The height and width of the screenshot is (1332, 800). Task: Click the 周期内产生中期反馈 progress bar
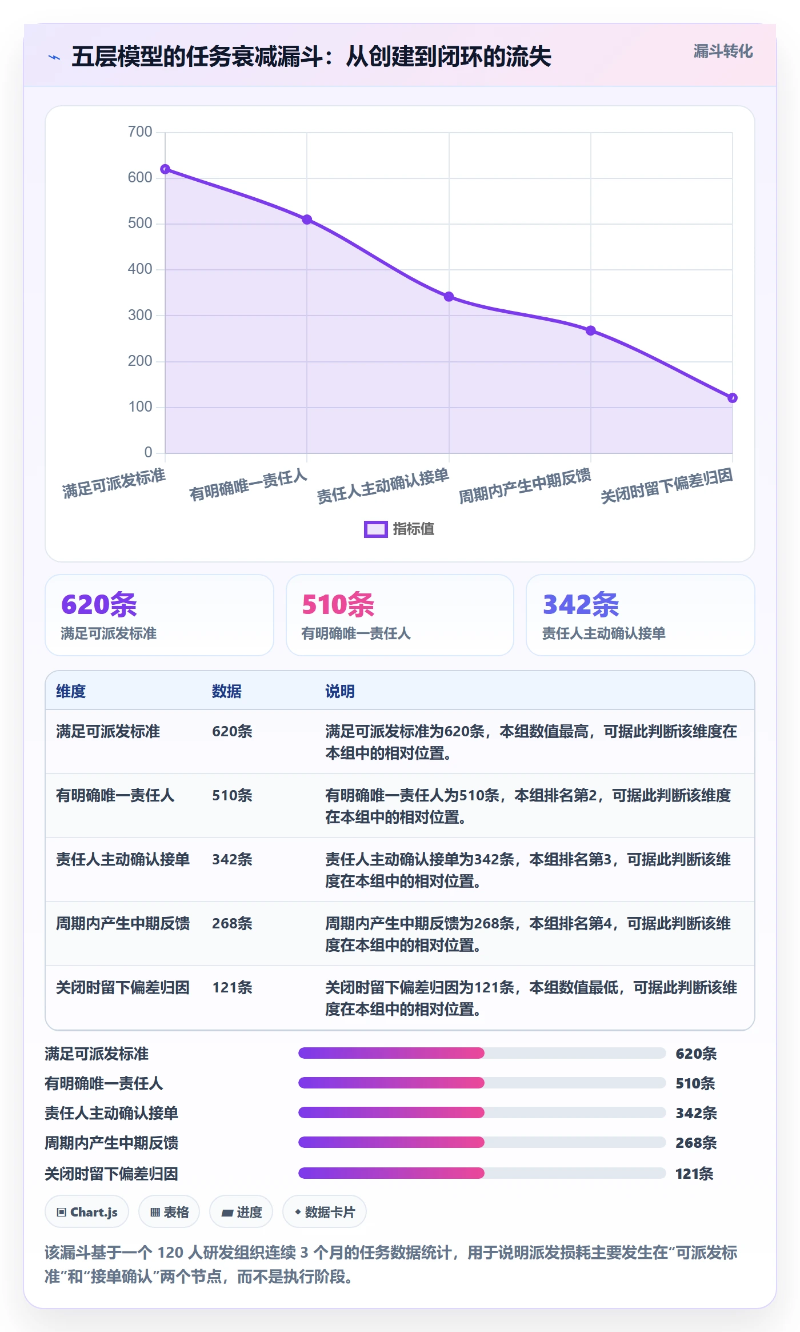coord(482,1142)
